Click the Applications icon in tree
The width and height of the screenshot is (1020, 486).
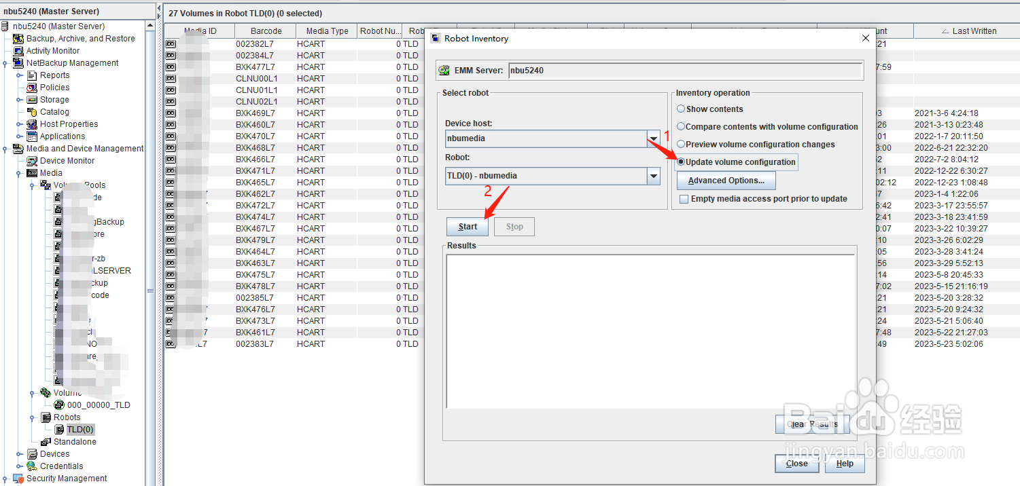pos(32,136)
